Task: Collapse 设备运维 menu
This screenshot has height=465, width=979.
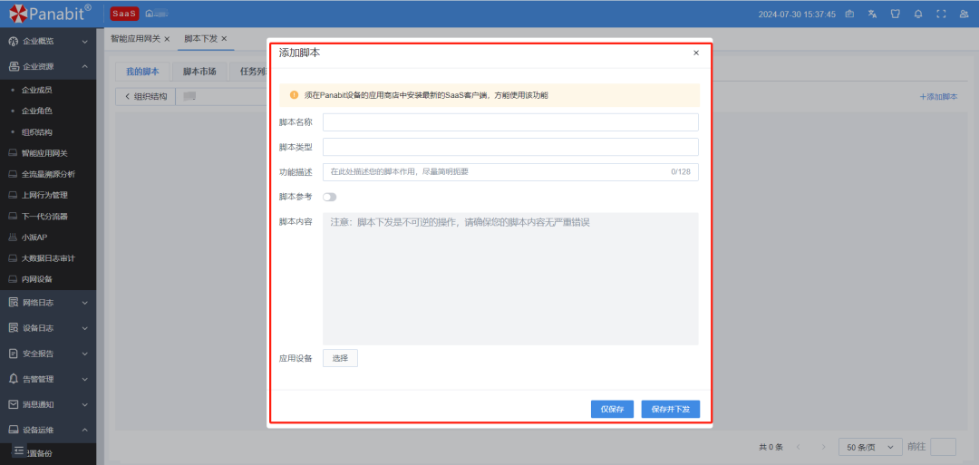Action: (48, 430)
